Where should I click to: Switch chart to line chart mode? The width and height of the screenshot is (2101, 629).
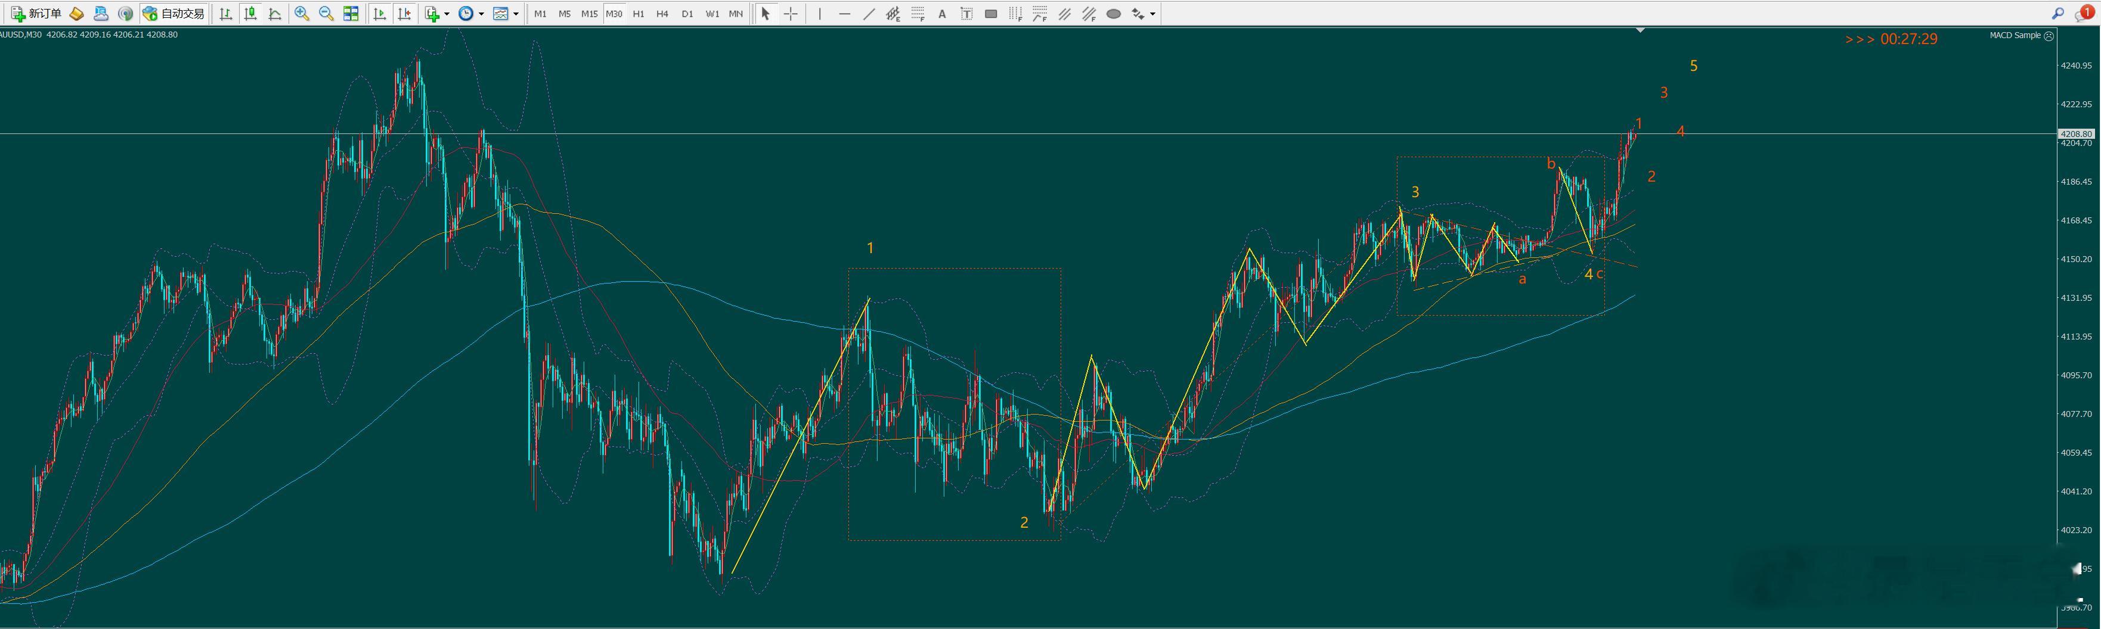(x=275, y=14)
